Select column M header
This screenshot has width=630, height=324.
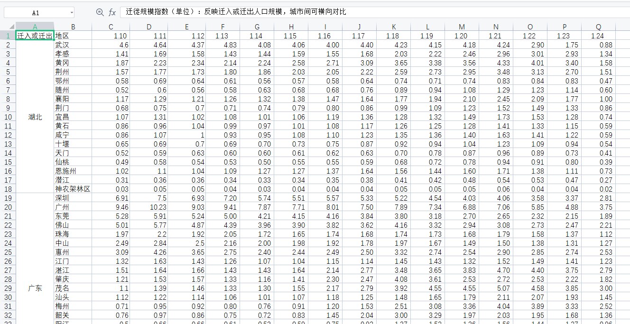tap(462, 27)
